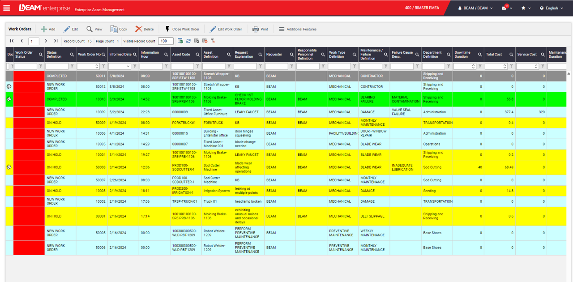This screenshot has width=573, height=282.
Task: Refresh the work orders list
Action: pyautogui.click(x=188, y=40)
